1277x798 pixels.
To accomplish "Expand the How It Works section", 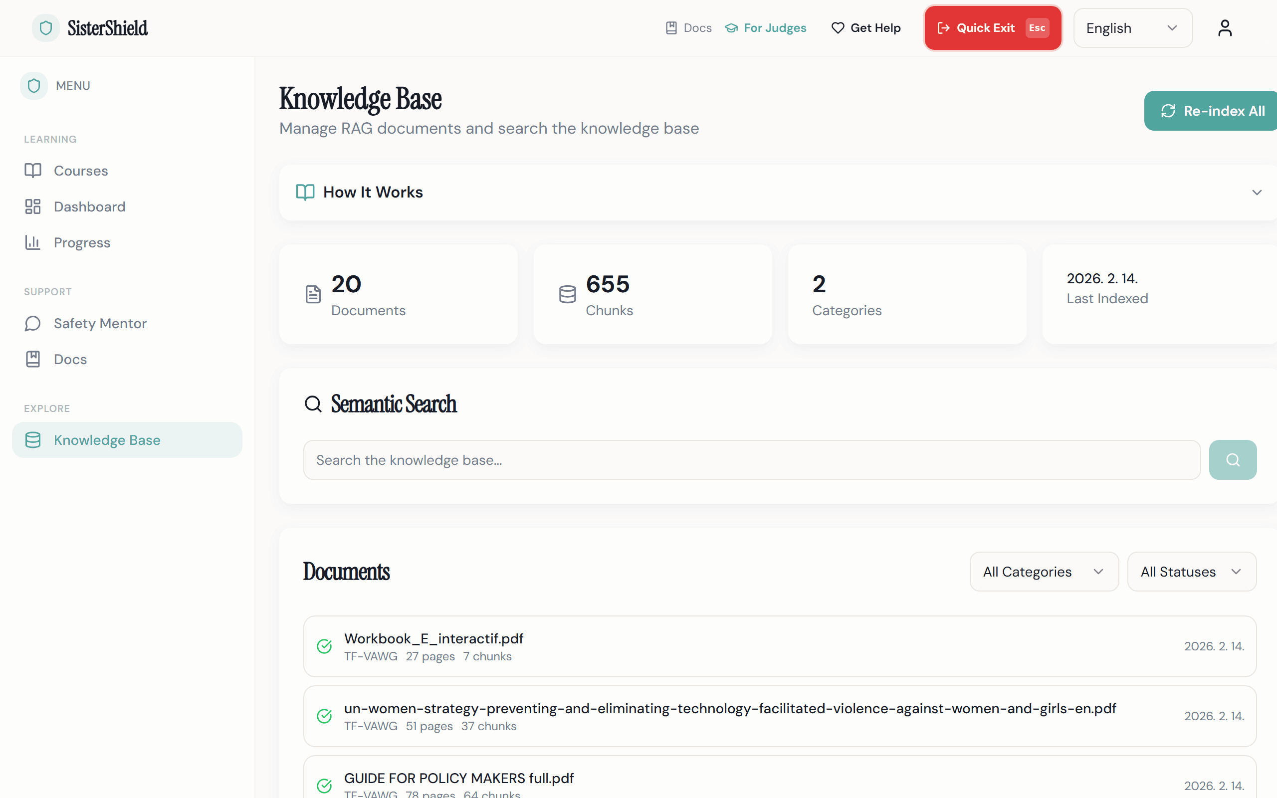I will pyautogui.click(x=1257, y=192).
